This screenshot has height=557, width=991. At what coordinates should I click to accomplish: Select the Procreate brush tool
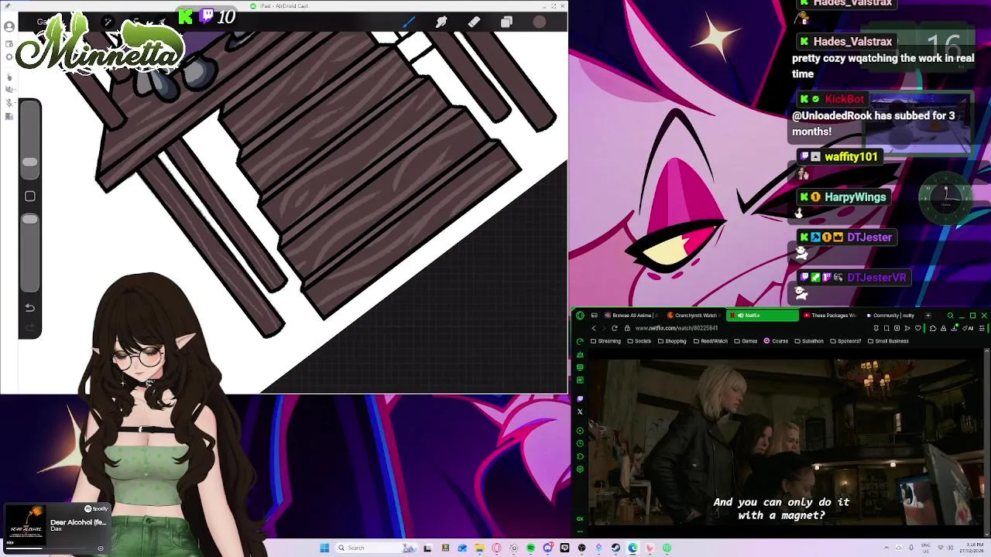tap(409, 22)
